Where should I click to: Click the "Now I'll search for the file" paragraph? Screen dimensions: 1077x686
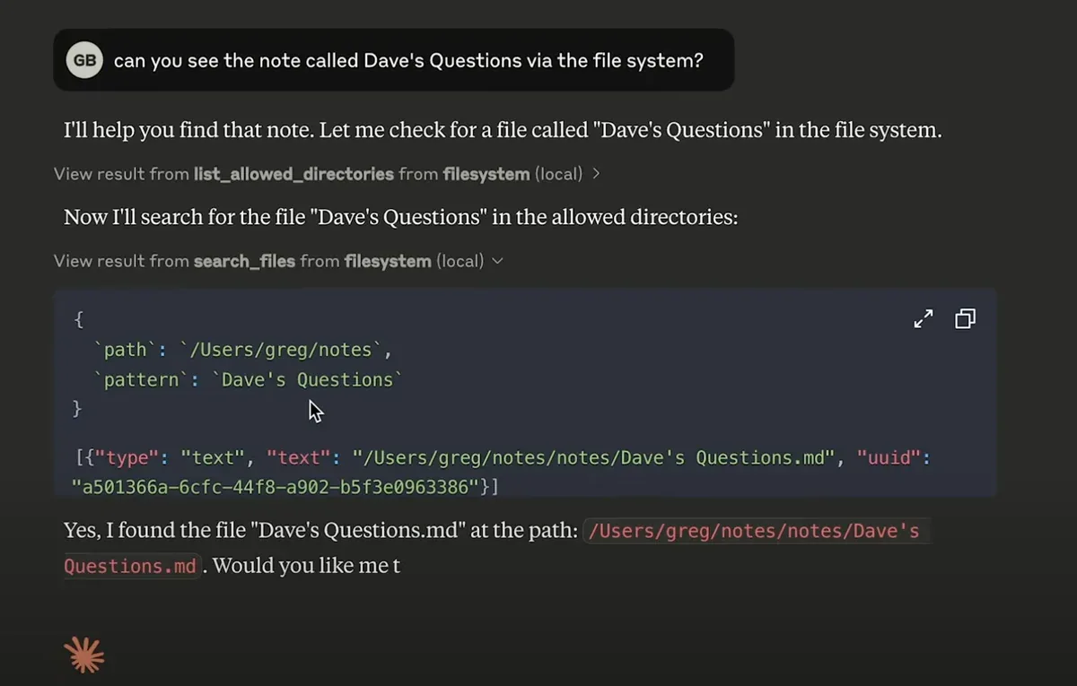click(400, 217)
